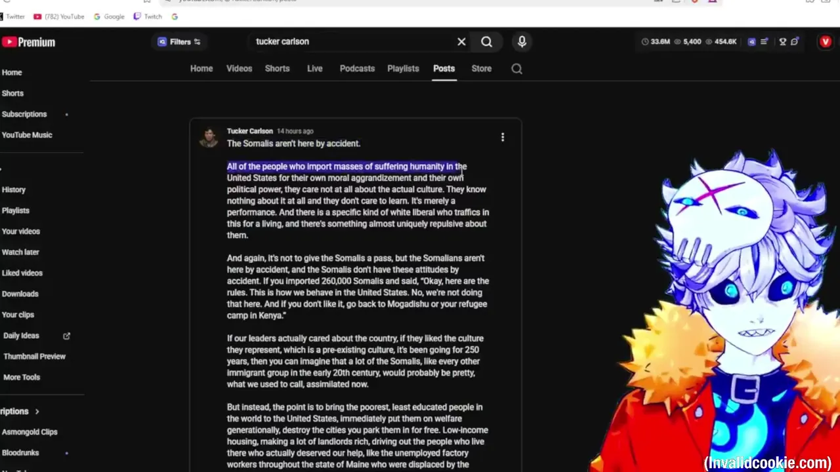Open the vidIQ Filters button
Screen dimensions: 840x472
tap(179, 42)
